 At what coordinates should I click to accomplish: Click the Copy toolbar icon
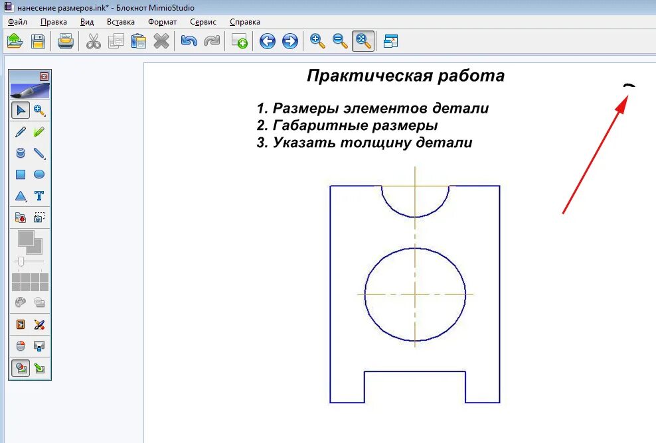[x=116, y=41]
